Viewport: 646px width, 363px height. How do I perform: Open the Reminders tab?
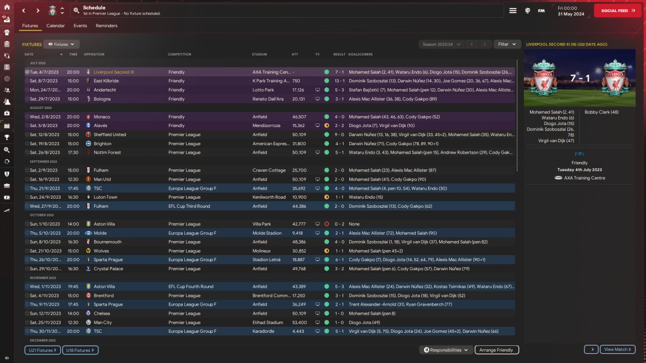point(106,26)
